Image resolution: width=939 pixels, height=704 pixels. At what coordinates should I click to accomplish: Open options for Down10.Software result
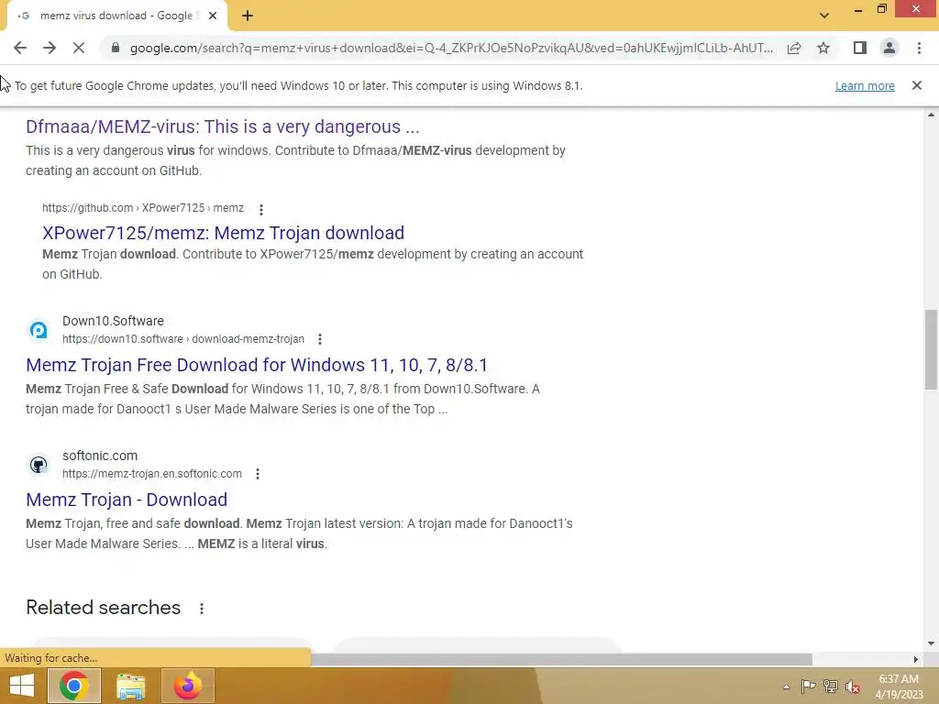(x=320, y=339)
